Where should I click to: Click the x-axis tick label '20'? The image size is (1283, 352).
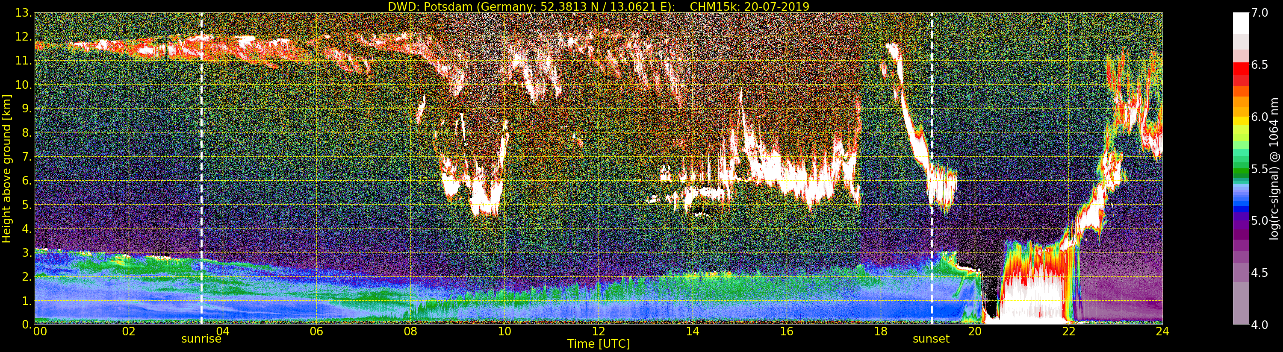click(x=975, y=331)
